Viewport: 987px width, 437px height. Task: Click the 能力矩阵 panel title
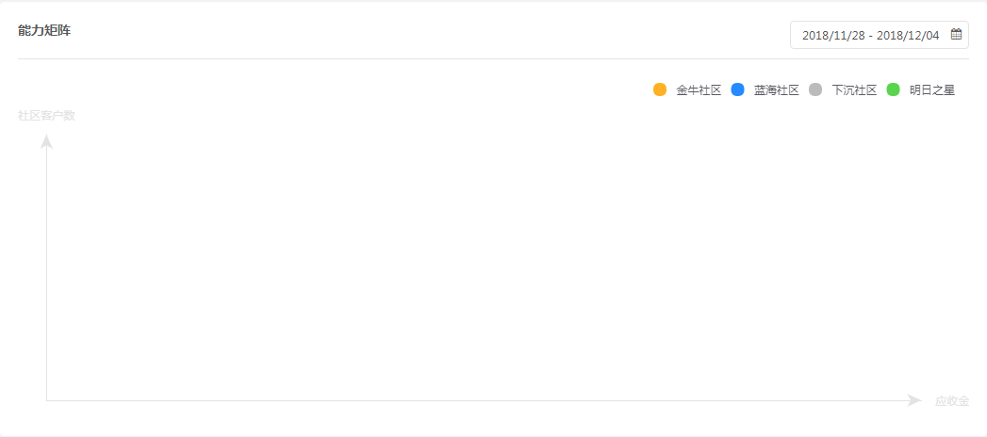click(x=44, y=30)
